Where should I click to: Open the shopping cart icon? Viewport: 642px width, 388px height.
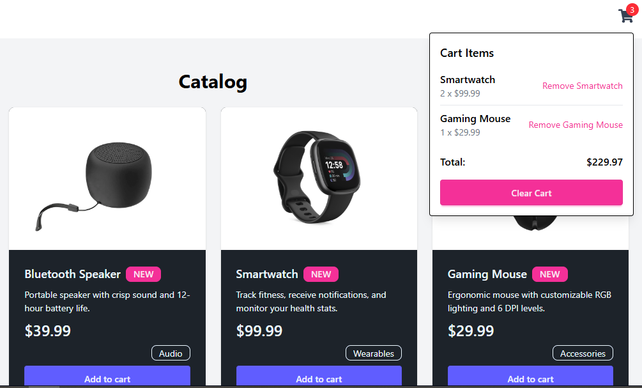point(625,15)
